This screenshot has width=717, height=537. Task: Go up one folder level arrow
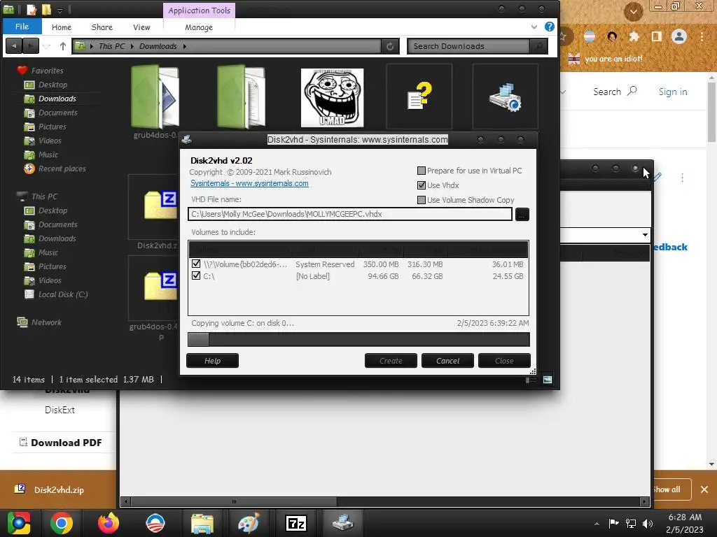click(x=62, y=46)
